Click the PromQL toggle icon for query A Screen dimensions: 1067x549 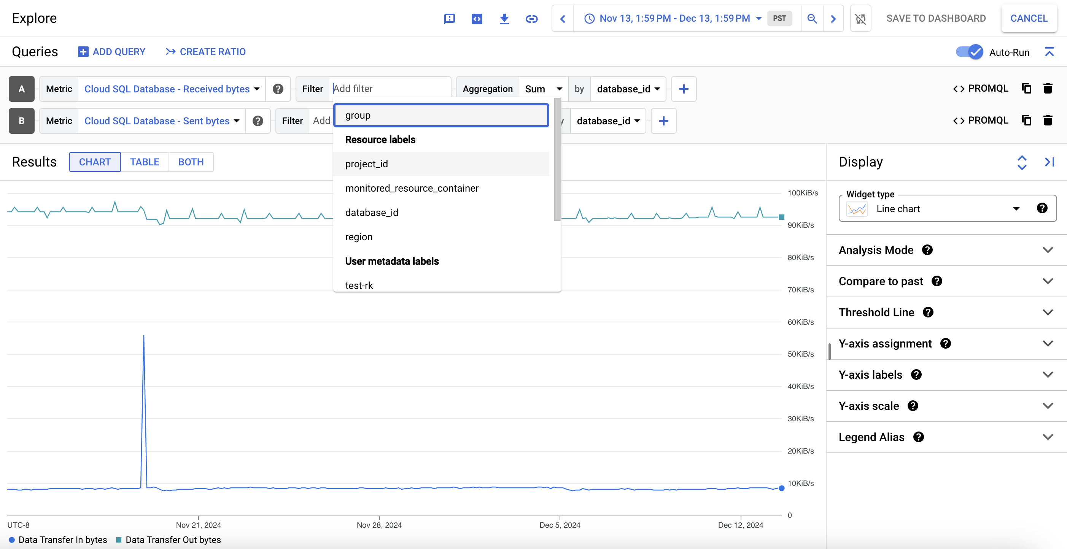pyautogui.click(x=980, y=88)
